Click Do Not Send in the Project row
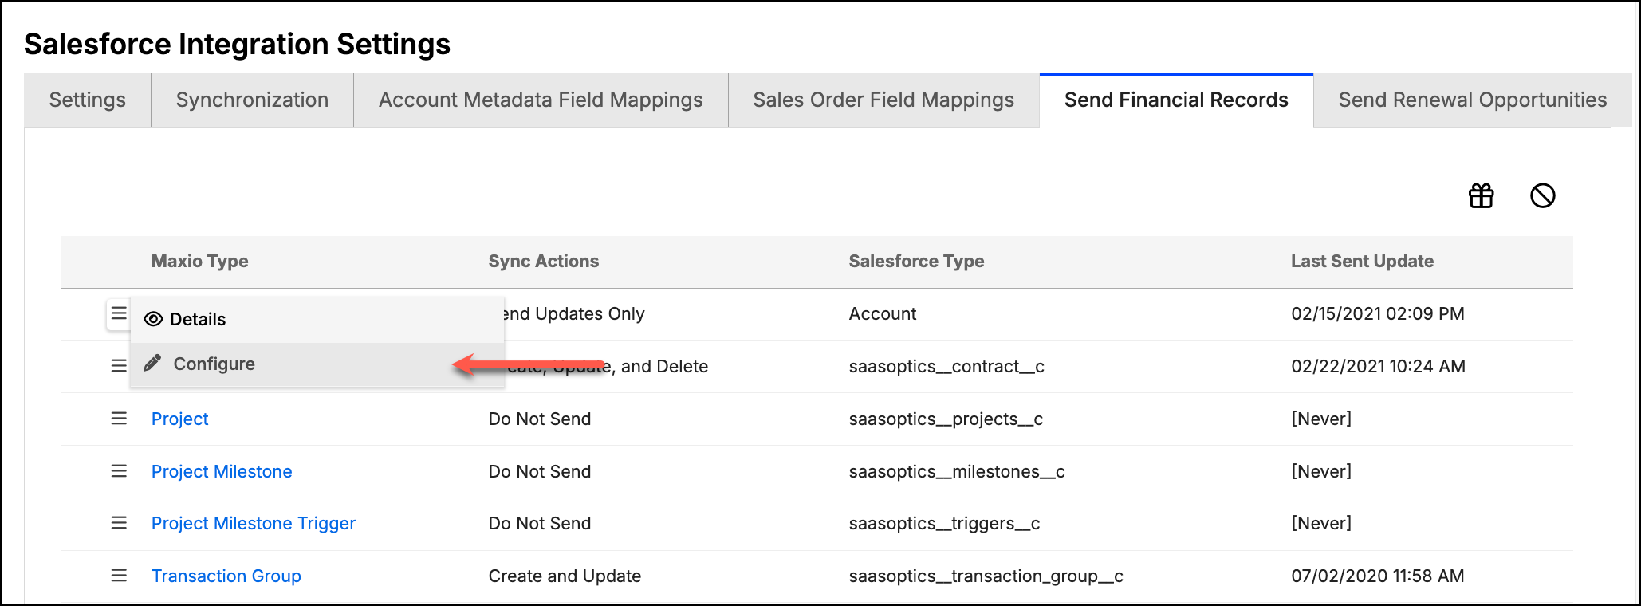1641x606 pixels. (540, 419)
